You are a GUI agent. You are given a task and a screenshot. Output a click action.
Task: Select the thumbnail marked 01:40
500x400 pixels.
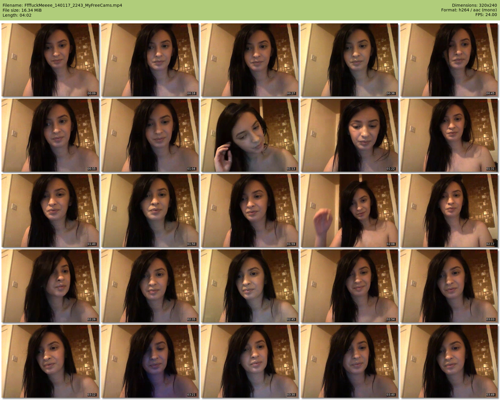[50, 211]
